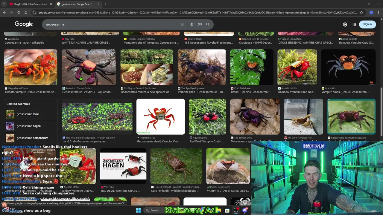Bookmark this page with the star
383x215 pixels.
click(361, 13)
